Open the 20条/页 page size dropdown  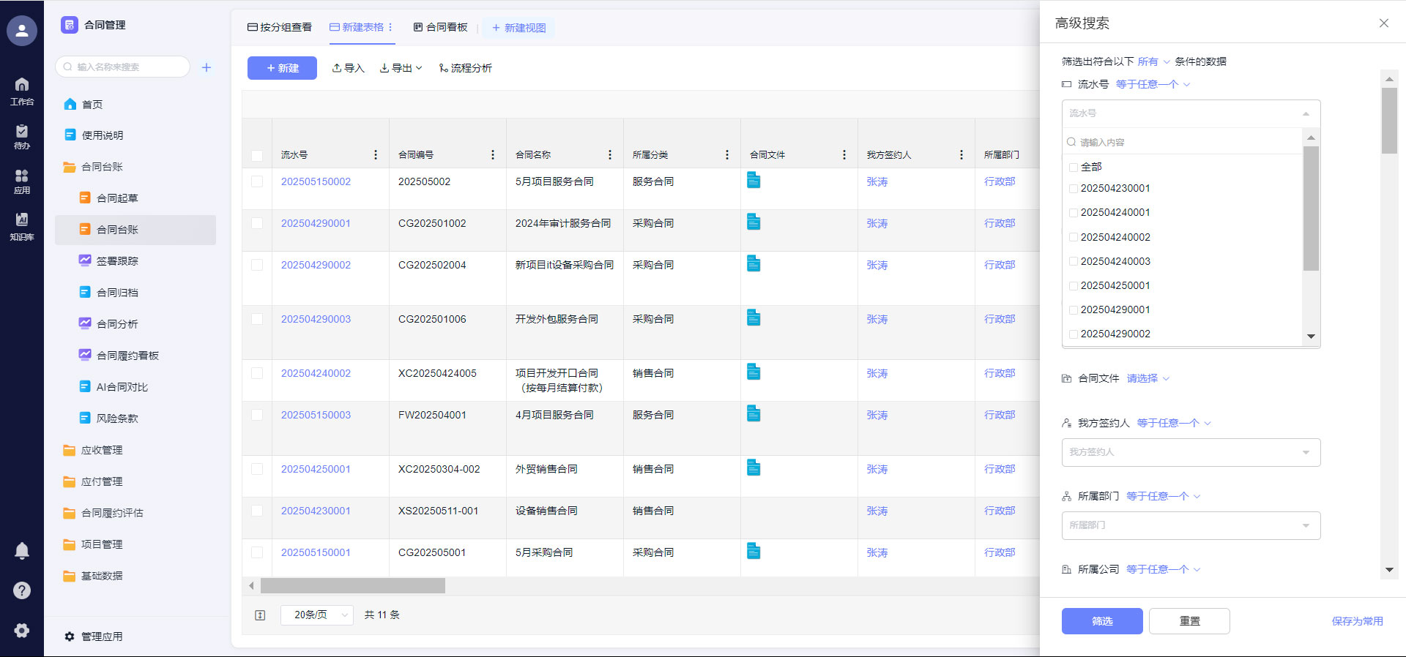tap(317, 615)
